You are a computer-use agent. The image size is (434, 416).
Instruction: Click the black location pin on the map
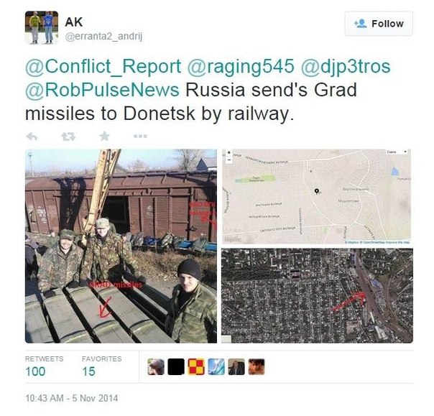point(317,191)
